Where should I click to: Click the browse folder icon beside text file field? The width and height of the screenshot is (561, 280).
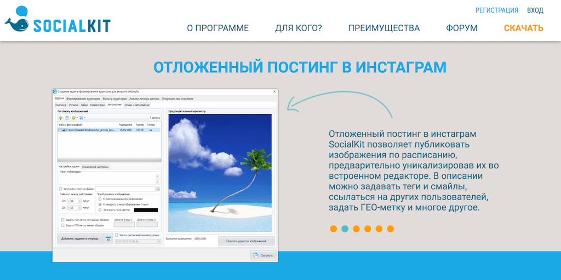point(158,189)
